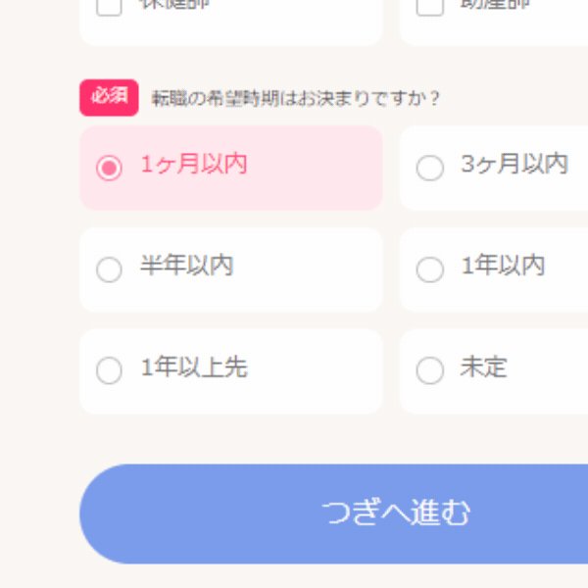Choose the 3ヶ月以内 radio circle
Viewport: 588px width, 588px height.
coord(430,168)
